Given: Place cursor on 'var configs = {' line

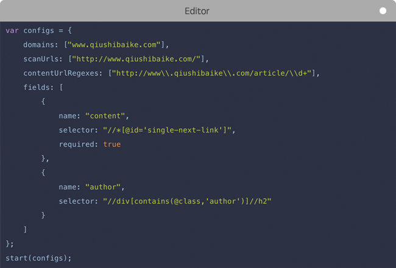Looking at the screenshot, I should click(38, 30).
